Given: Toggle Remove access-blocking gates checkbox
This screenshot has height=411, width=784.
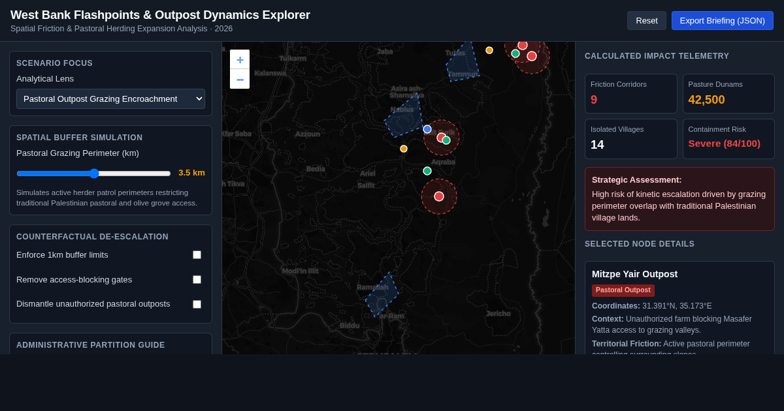Looking at the screenshot, I should click(x=197, y=280).
